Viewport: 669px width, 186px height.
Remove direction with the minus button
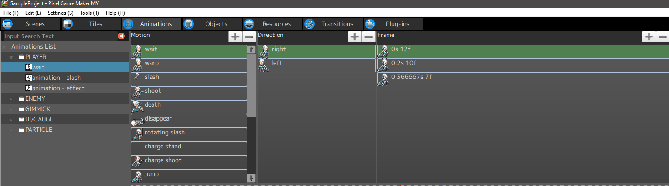(x=369, y=37)
